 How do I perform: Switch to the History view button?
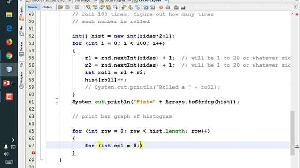[x=47, y=7]
